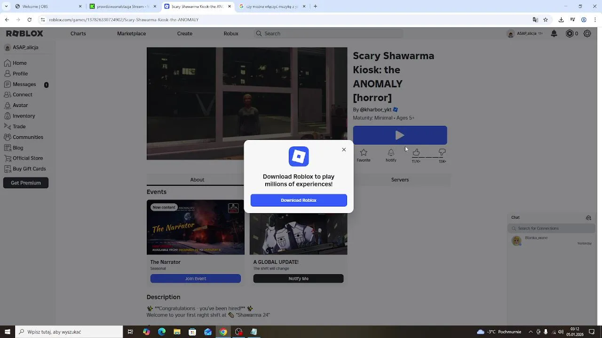This screenshot has width=602, height=338.
Task: Open chat with Blanka_wane
Action: [551, 241]
